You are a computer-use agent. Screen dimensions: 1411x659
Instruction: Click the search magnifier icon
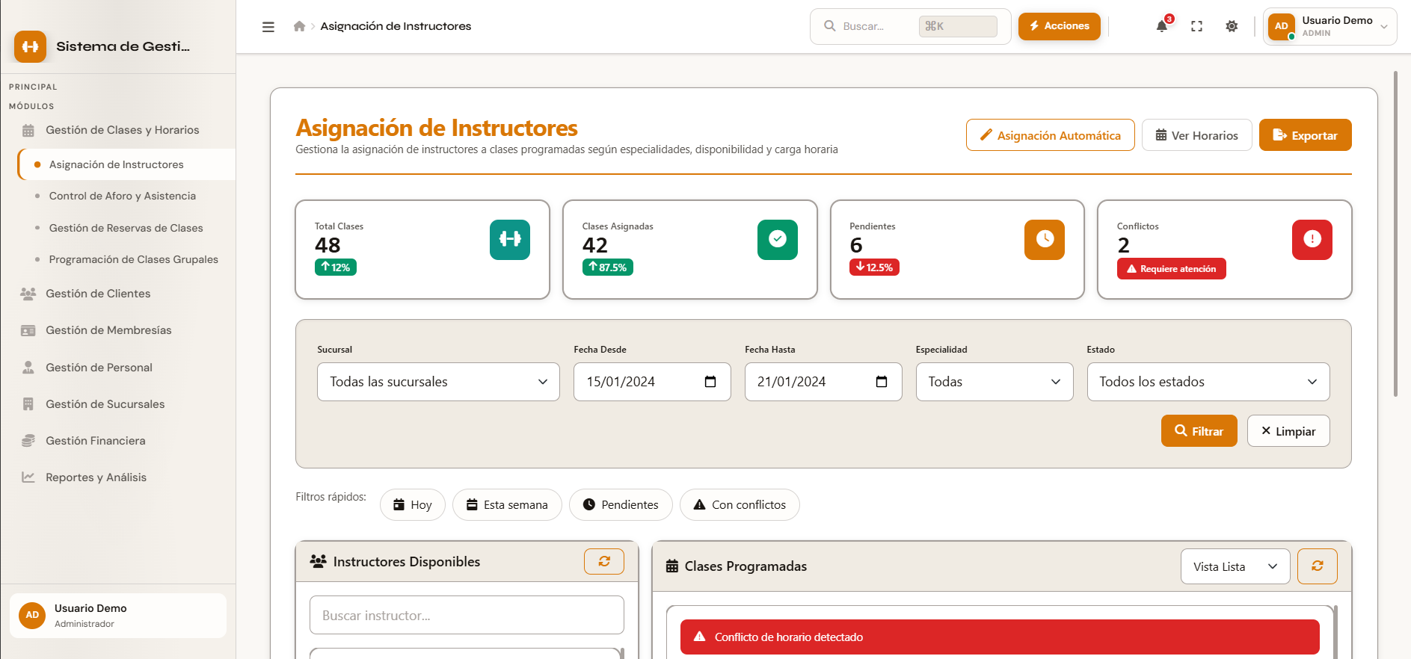[x=830, y=26]
